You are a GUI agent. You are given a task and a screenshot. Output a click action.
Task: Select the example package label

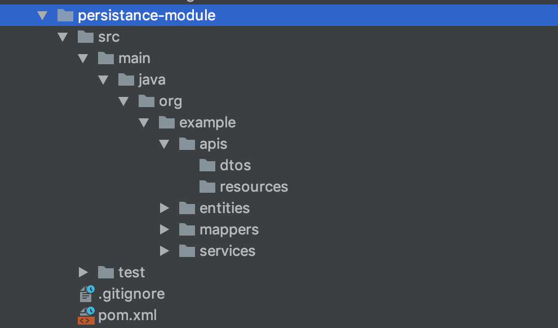click(207, 122)
